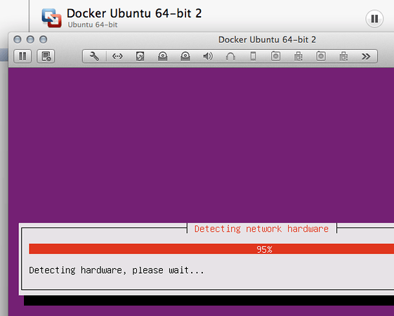Click the headphones audio device icon

230,56
